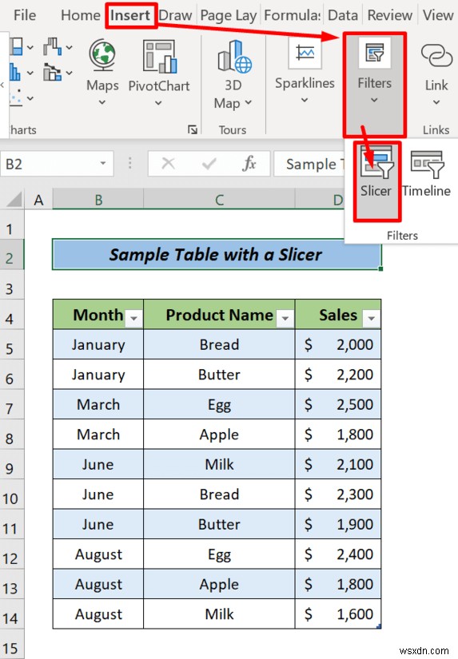Click the Select All corner triangle
Screen dimensions: 458x659
(14, 200)
